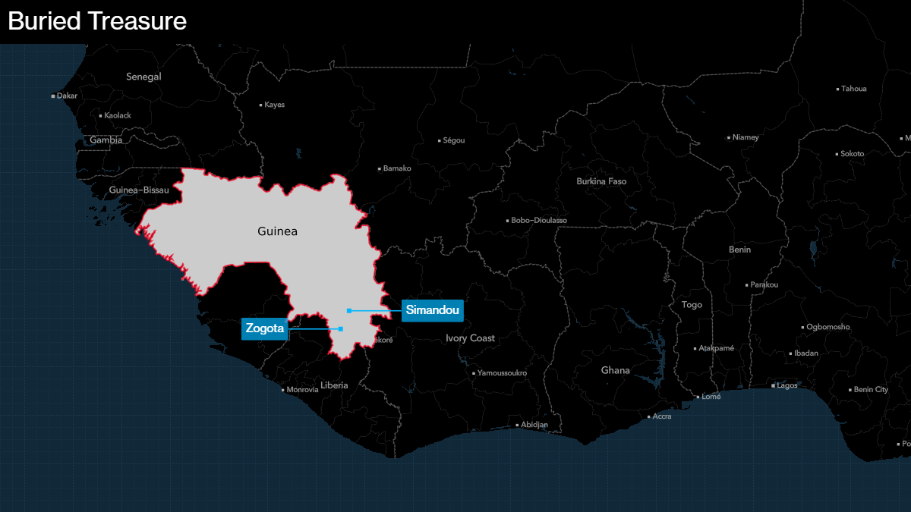Click the Ivory Coast country label
This screenshot has width=911, height=512.
point(470,338)
